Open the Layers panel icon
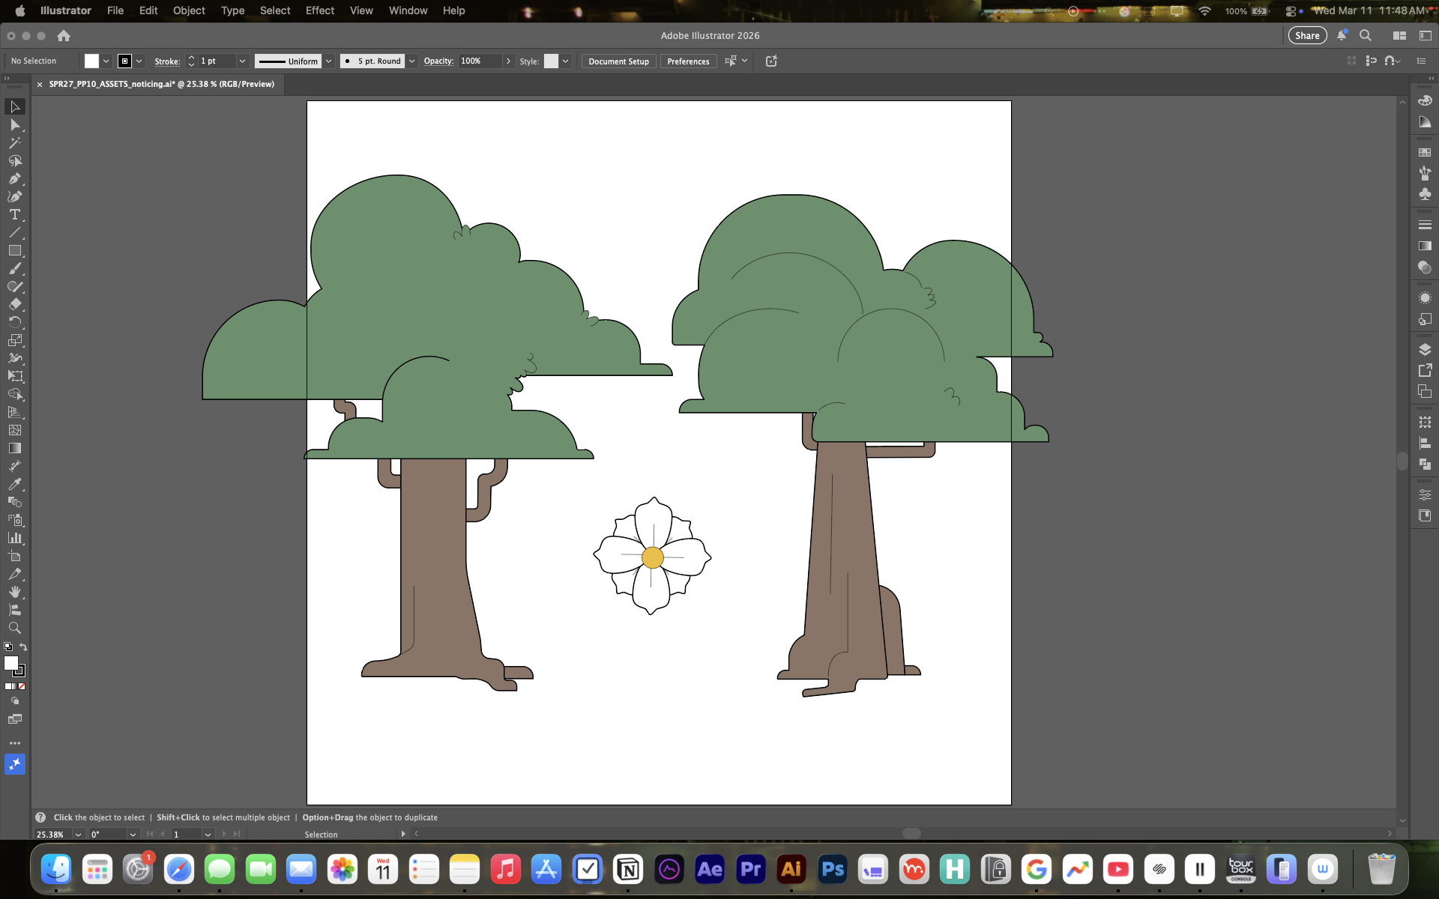 click(1425, 350)
